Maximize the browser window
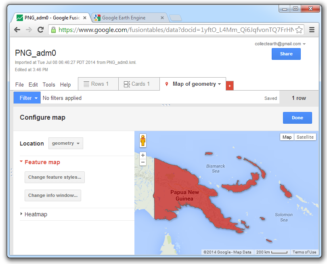 [x=296, y=8]
